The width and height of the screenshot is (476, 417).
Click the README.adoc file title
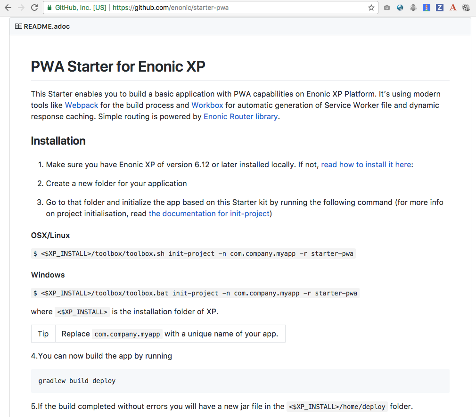47,26
